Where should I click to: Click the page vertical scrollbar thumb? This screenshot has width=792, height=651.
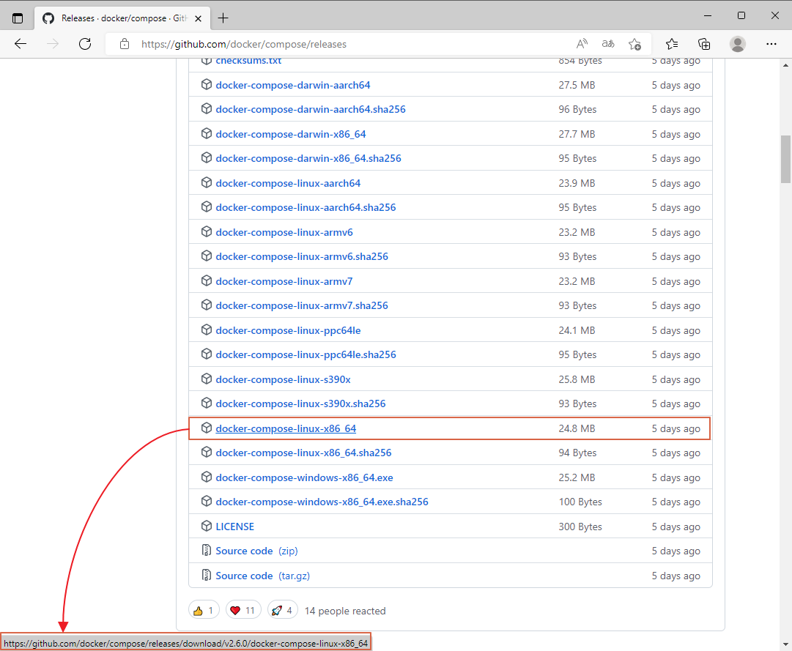coord(785,159)
